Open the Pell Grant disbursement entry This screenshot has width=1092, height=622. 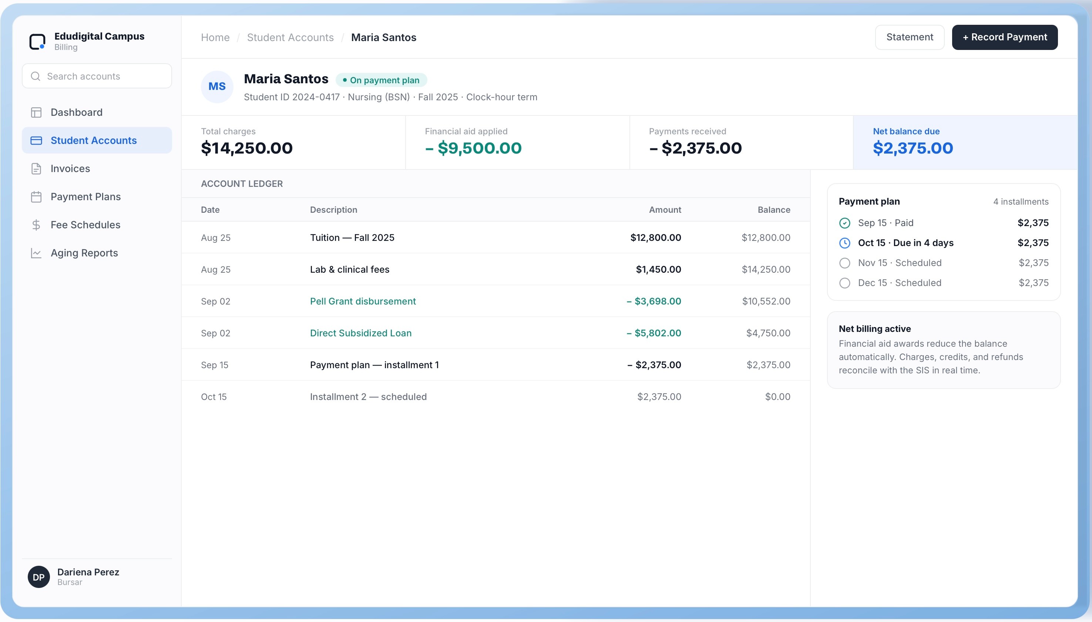pyautogui.click(x=495, y=301)
